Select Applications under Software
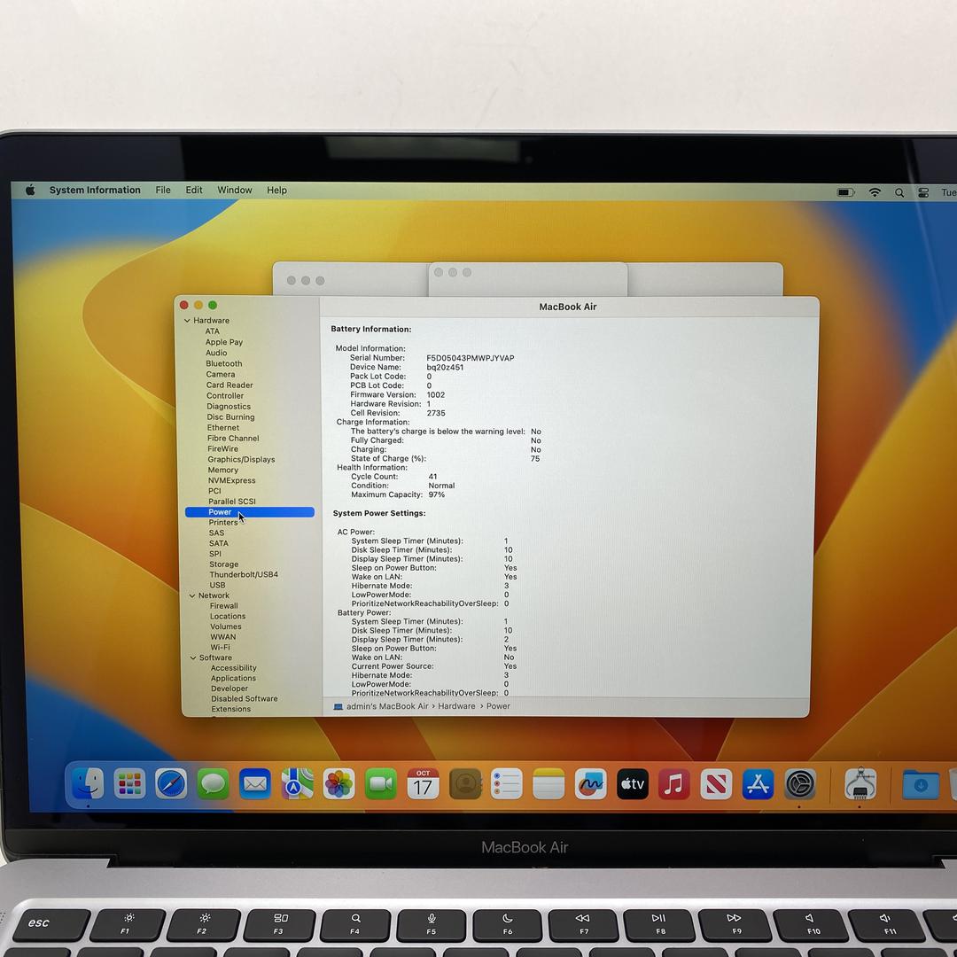 pyautogui.click(x=234, y=679)
